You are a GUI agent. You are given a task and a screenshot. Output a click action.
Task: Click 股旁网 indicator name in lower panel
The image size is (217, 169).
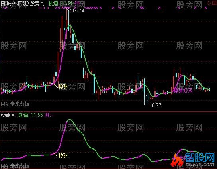(x=8, y=115)
